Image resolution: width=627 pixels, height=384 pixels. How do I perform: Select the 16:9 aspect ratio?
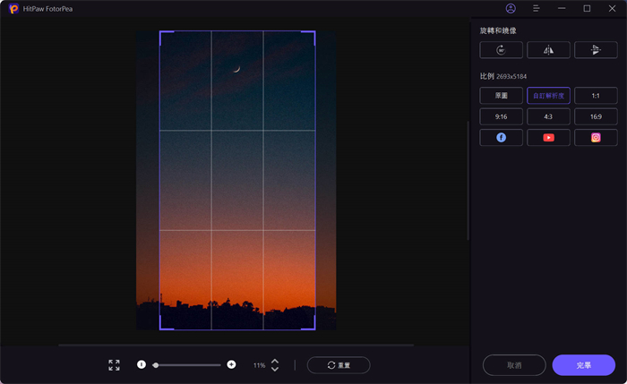(596, 116)
